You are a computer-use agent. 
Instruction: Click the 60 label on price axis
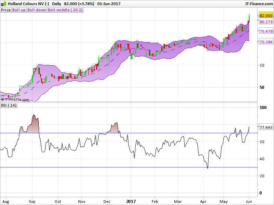pos(262,65)
